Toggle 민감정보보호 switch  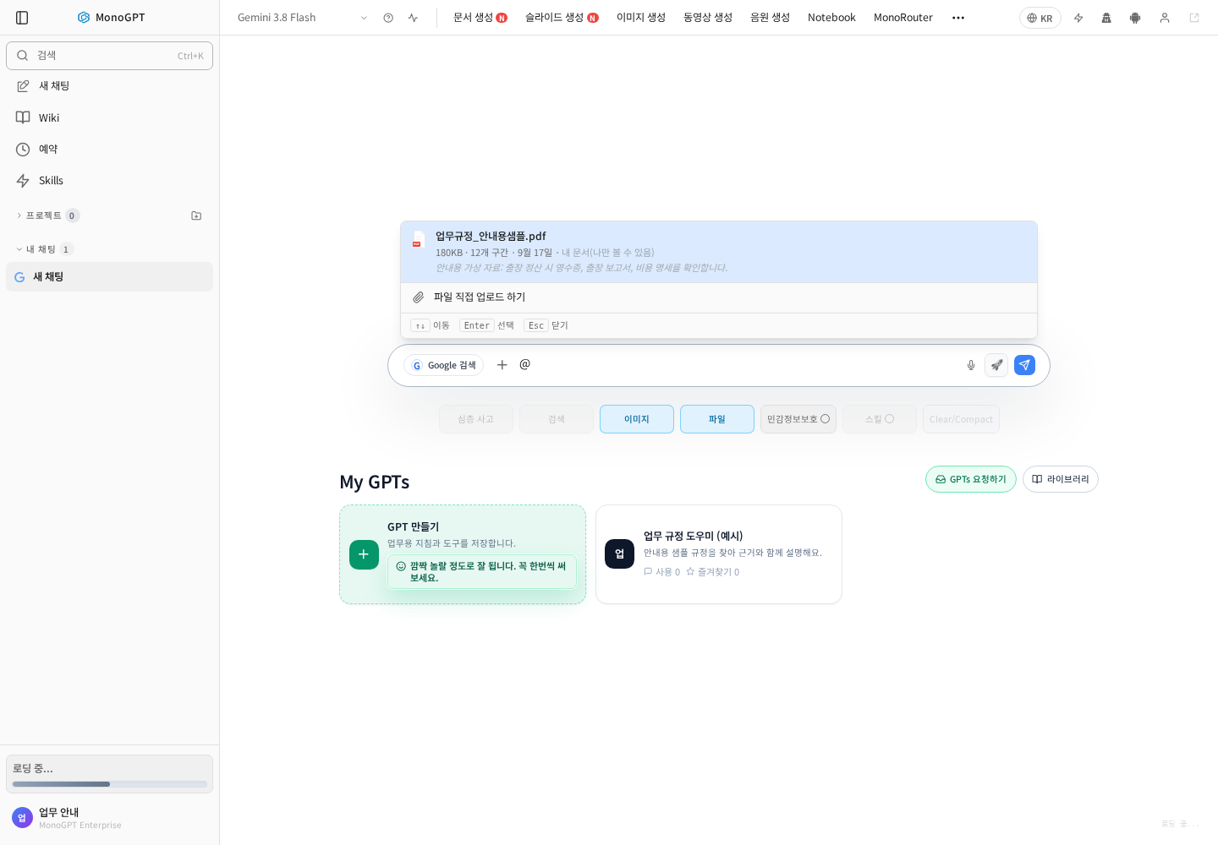(798, 419)
